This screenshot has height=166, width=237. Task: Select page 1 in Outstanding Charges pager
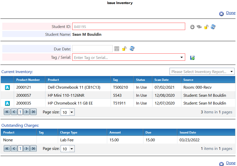20,149
